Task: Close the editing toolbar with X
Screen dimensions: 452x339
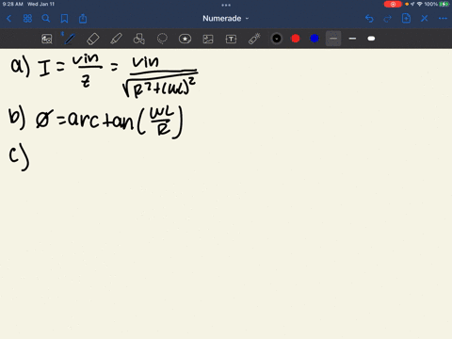Action: [425, 19]
